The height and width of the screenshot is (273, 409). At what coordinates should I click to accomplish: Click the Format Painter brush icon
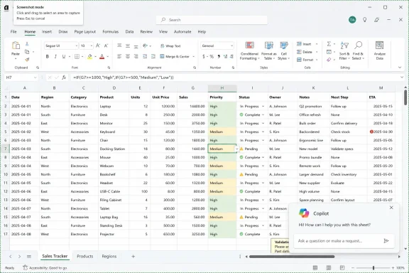[x=27, y=60]
